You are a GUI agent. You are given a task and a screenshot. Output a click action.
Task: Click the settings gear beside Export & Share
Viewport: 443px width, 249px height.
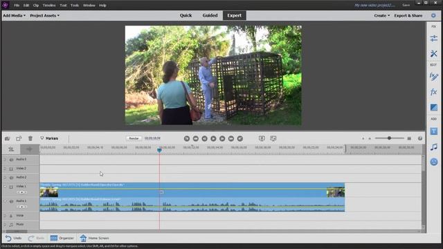coord(433,15)
